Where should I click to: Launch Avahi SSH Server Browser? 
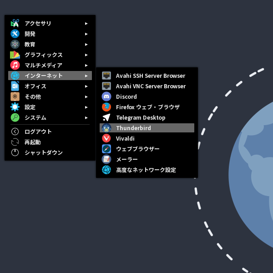click(x=147, y=76)
